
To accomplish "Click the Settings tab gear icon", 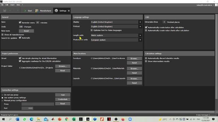I will click(56, 11).
